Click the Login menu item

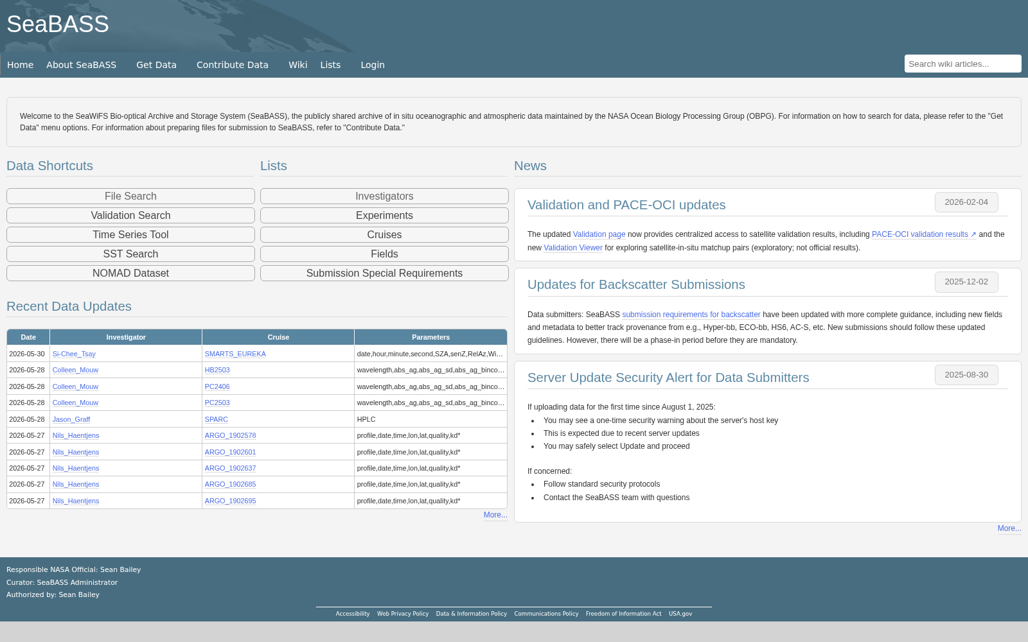point(373,65)
